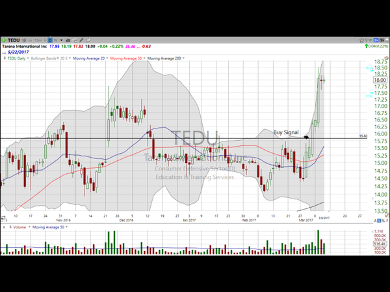Click the comment bubble icon at top right
390x292 pixels.
point(387,40)
